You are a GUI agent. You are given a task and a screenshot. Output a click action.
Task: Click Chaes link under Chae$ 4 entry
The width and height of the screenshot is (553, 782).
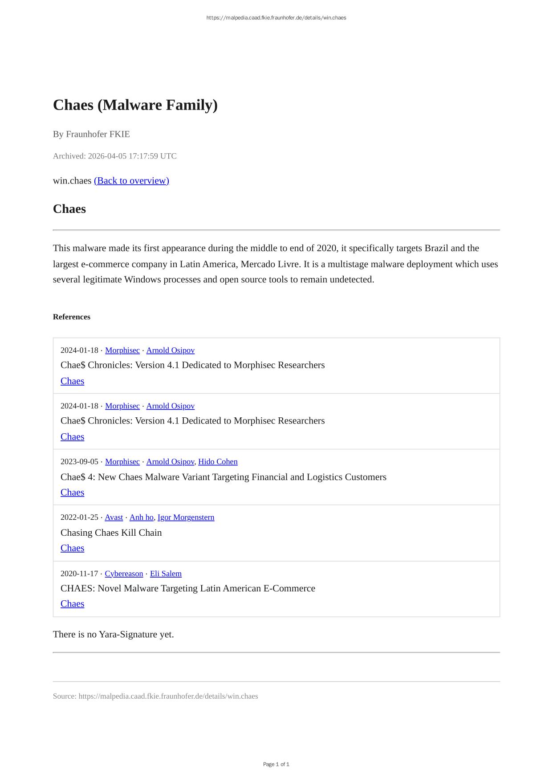click(72, 493)
